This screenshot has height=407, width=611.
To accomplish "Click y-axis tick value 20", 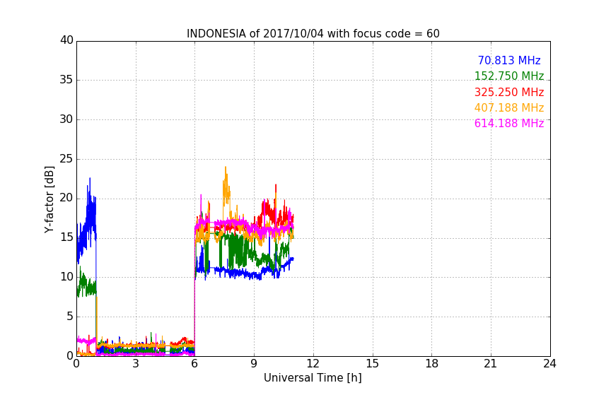I will [x=66, y=199].
